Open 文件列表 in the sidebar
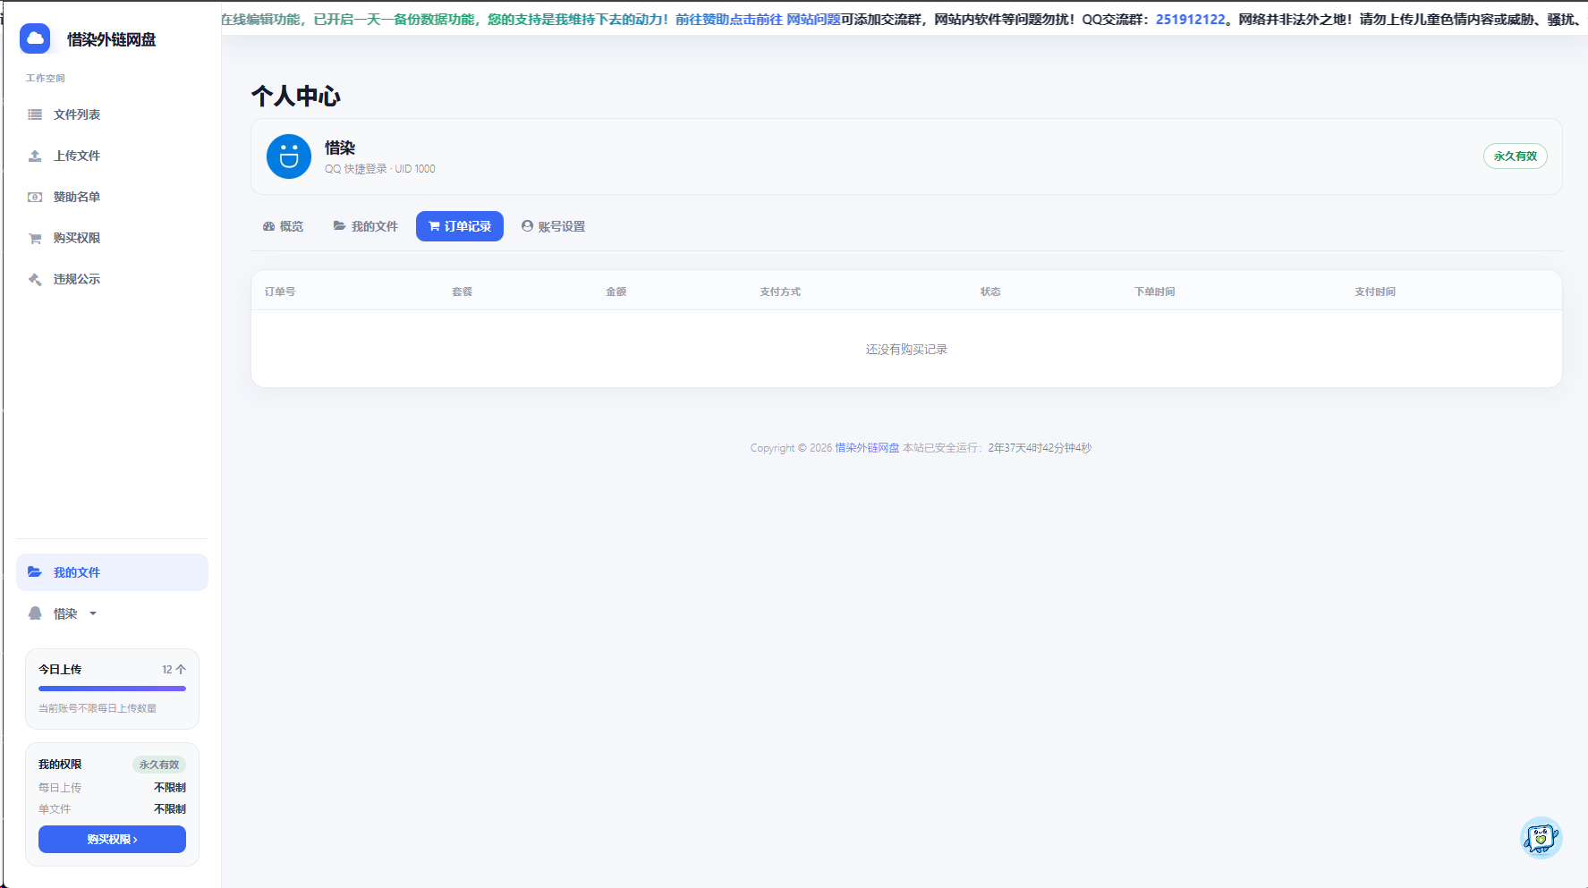The image size is (1588, 888). click(112, 114)
